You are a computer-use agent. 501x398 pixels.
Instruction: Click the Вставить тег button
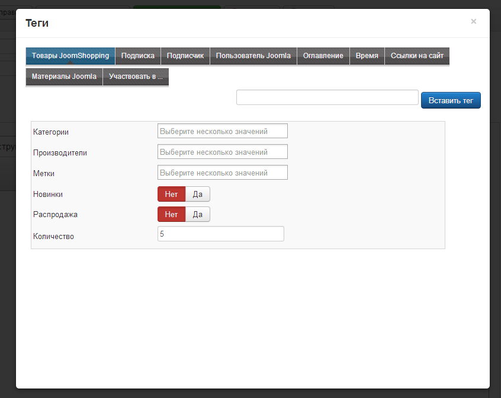click(451, 100)
